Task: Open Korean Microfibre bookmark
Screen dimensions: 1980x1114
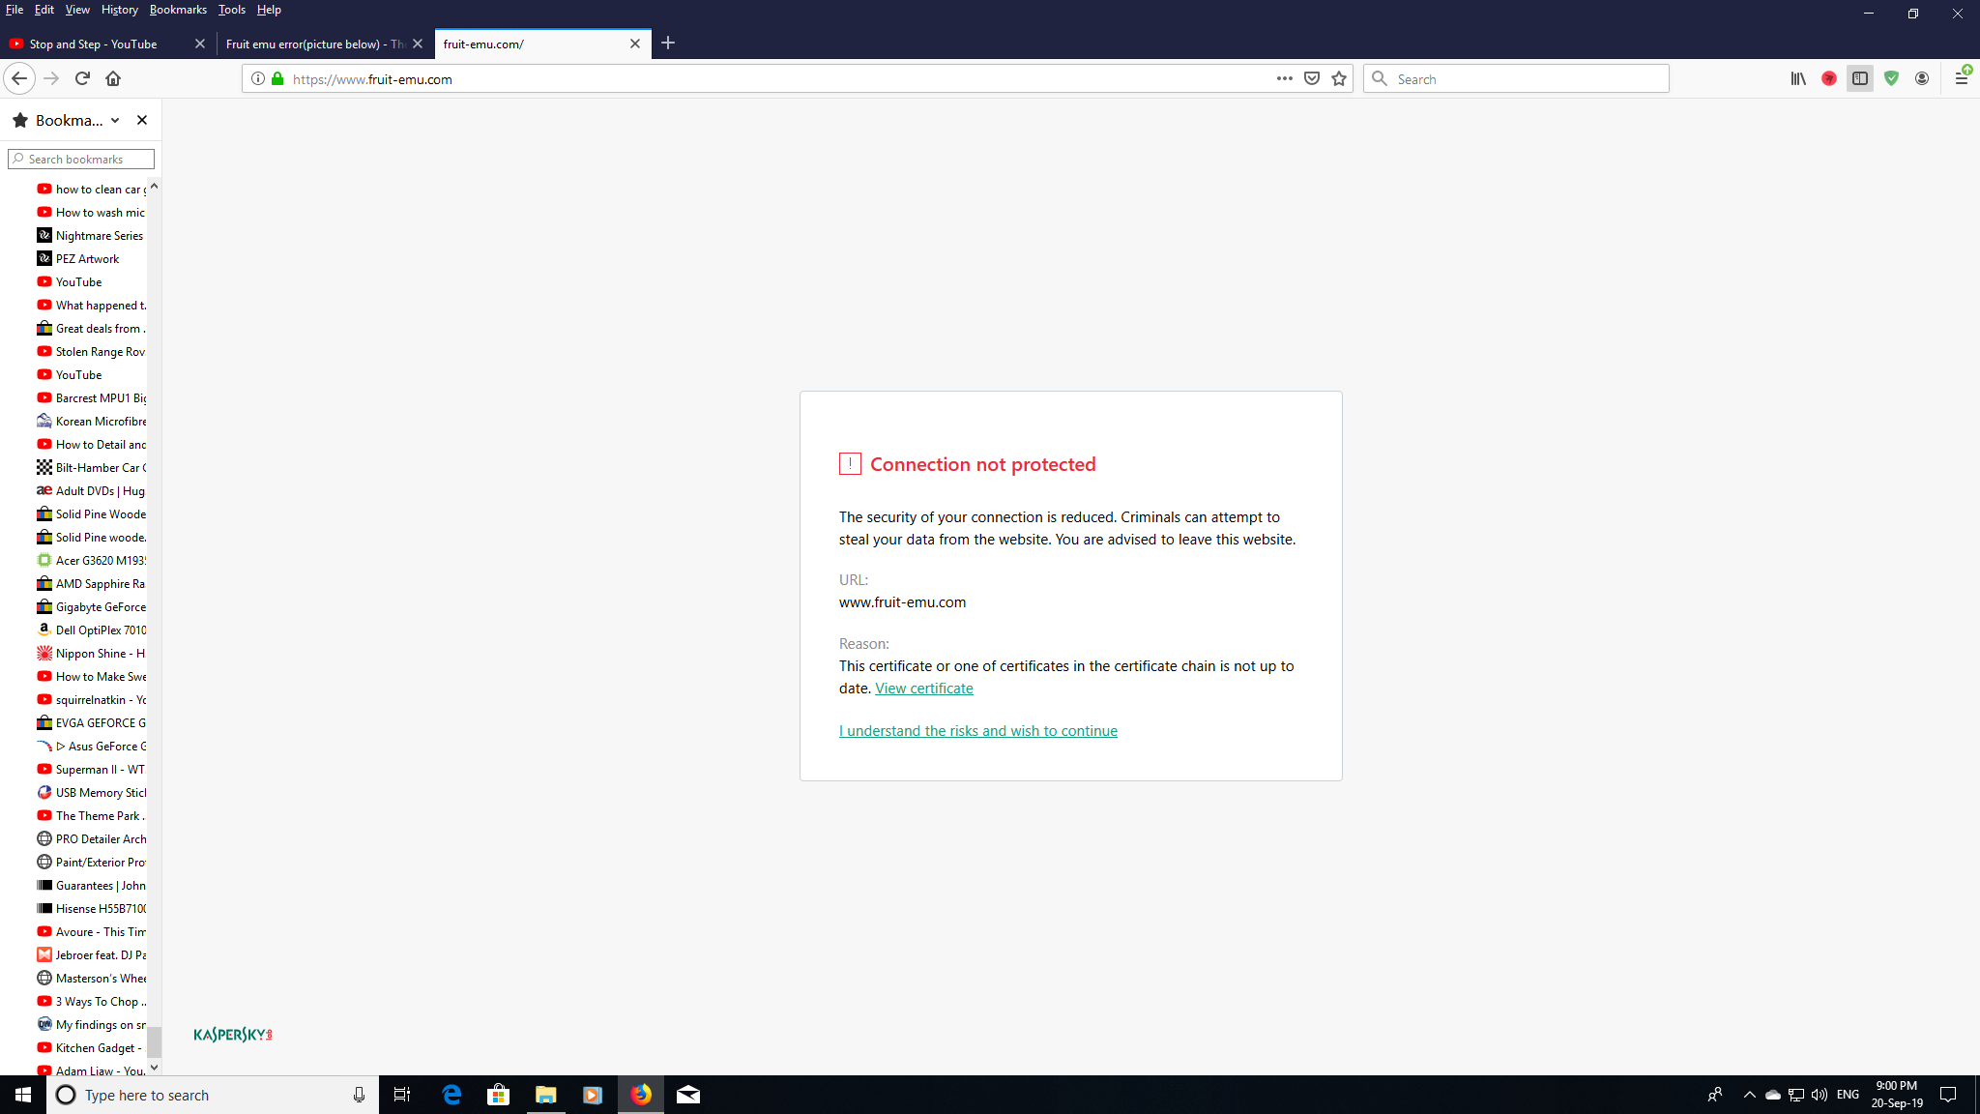Action: (x=91, y=421)
